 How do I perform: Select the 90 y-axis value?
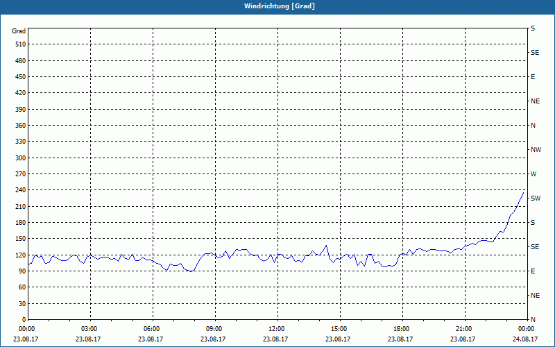tap(22, 271)
